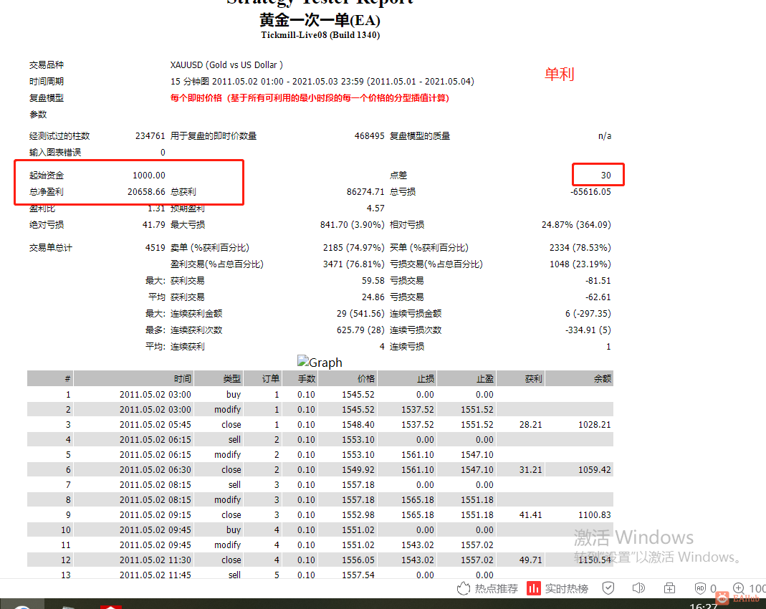Click the 热点推荐 text label
766x609 pixels.
point(497,588)
